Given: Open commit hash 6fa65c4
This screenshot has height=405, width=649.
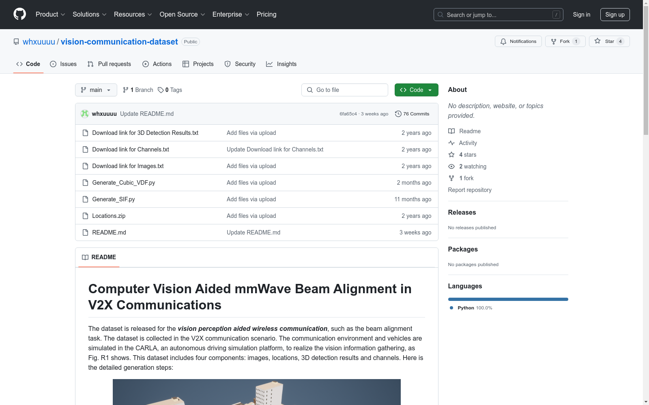Looking at the screenshot, I should point(348,114).
